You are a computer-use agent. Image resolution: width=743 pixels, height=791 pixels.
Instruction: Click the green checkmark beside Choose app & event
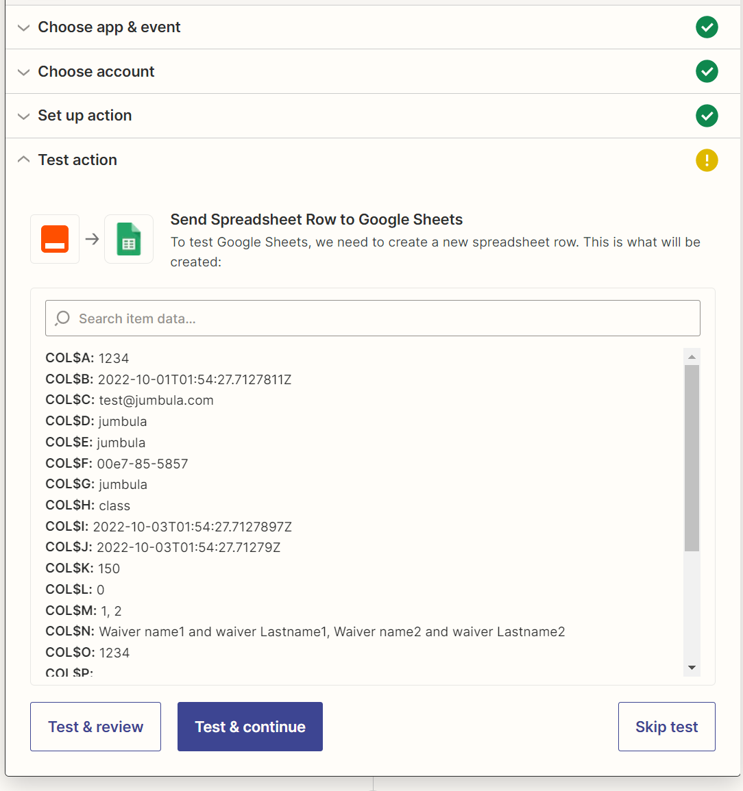coord(707,27)
